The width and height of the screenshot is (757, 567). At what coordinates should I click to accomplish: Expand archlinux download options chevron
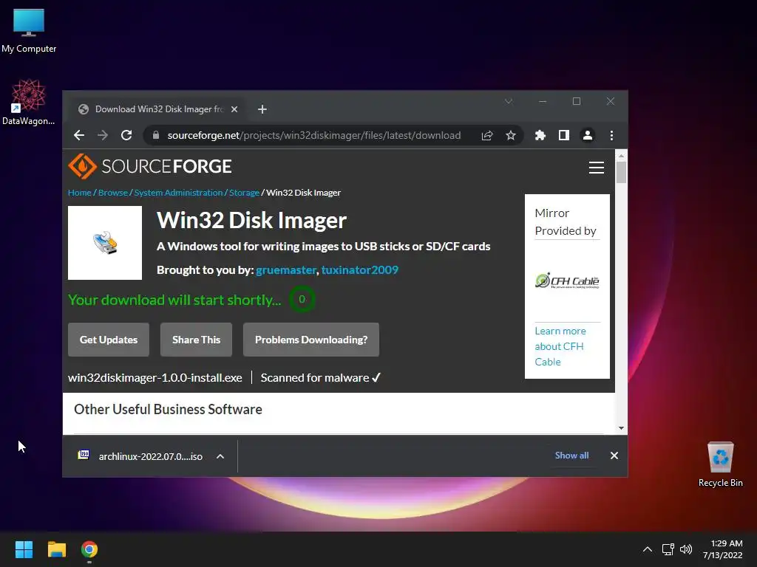click(x=220, y=456)
